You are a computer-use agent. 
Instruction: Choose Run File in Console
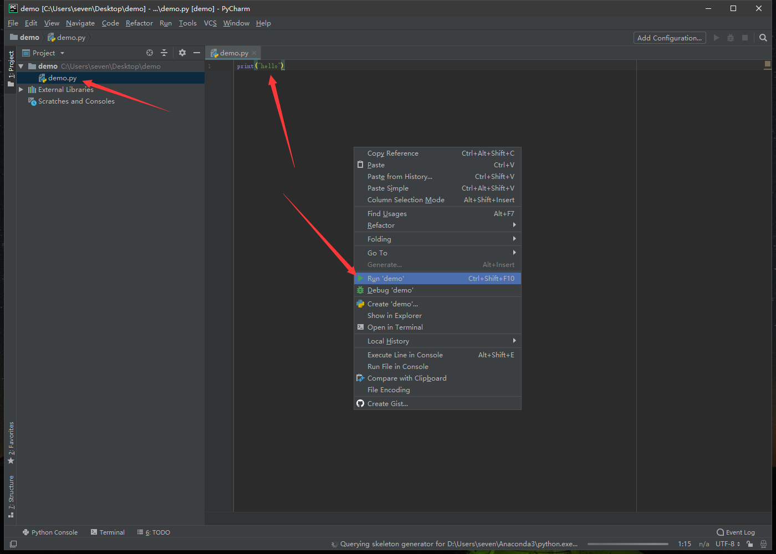pyautogui.click(x=437, y=367)
